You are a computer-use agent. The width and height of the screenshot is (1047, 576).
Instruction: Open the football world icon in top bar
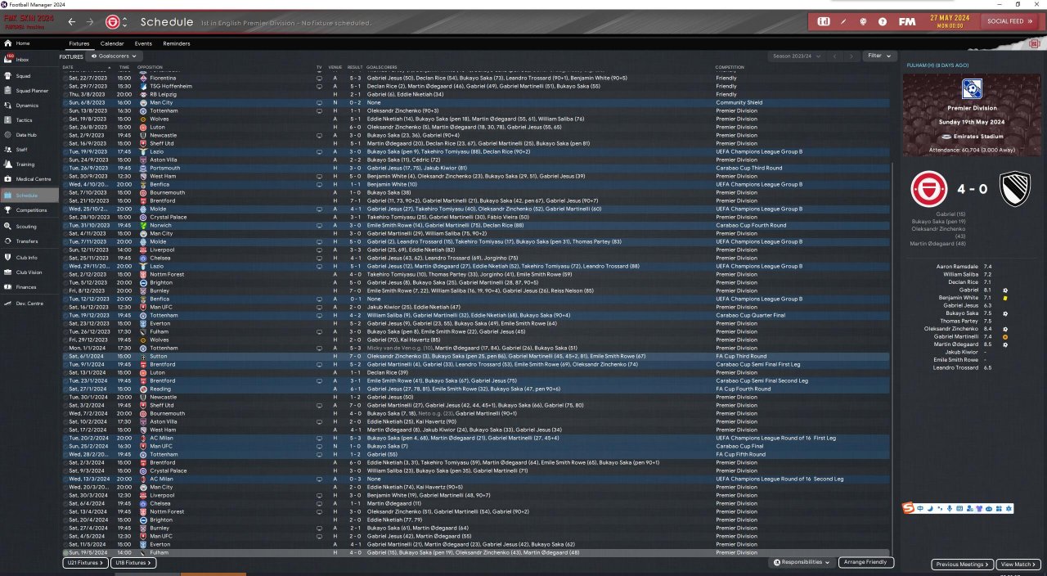[x=864, y=21]
